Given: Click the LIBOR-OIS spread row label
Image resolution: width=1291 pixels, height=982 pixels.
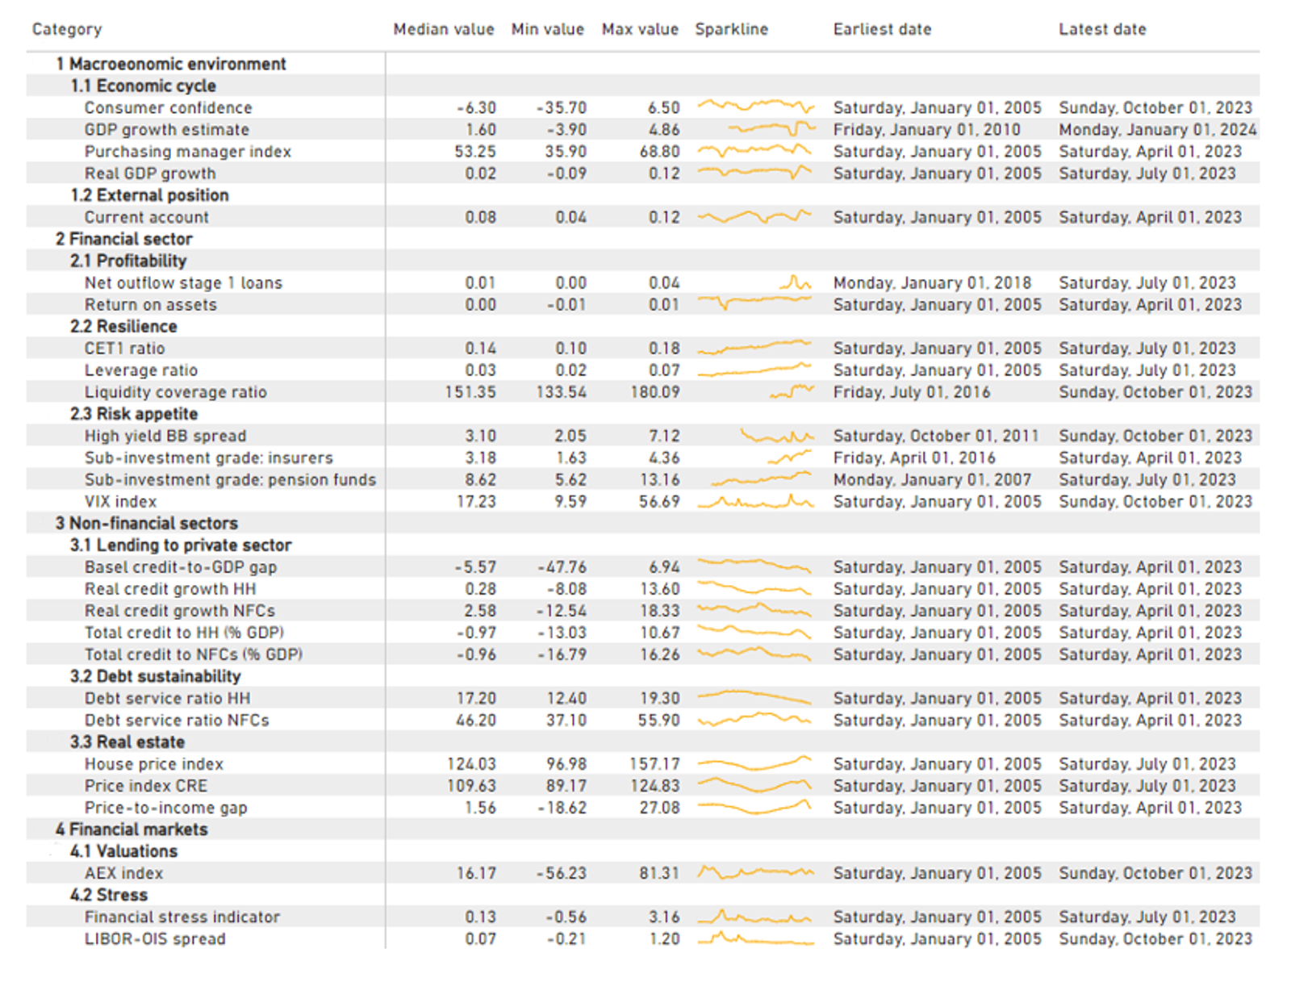Looking at the screenshot, I should (155, 939).
